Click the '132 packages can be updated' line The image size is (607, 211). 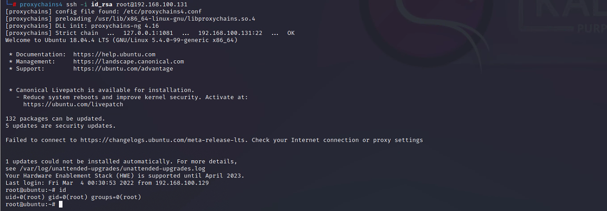[55, 119]
